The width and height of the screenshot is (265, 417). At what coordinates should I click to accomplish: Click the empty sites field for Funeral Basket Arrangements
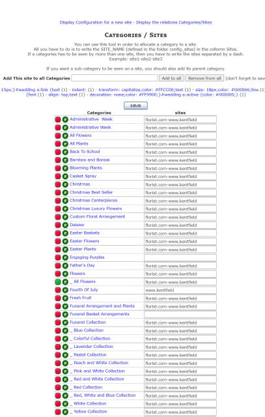pyautogui.click(x=180, y=314)
